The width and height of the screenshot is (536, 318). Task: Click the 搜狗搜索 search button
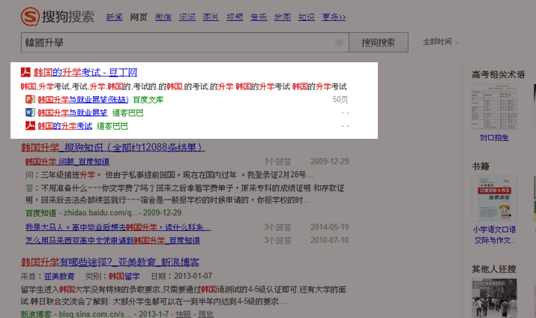pyautogui.click(x=379, y=43)
